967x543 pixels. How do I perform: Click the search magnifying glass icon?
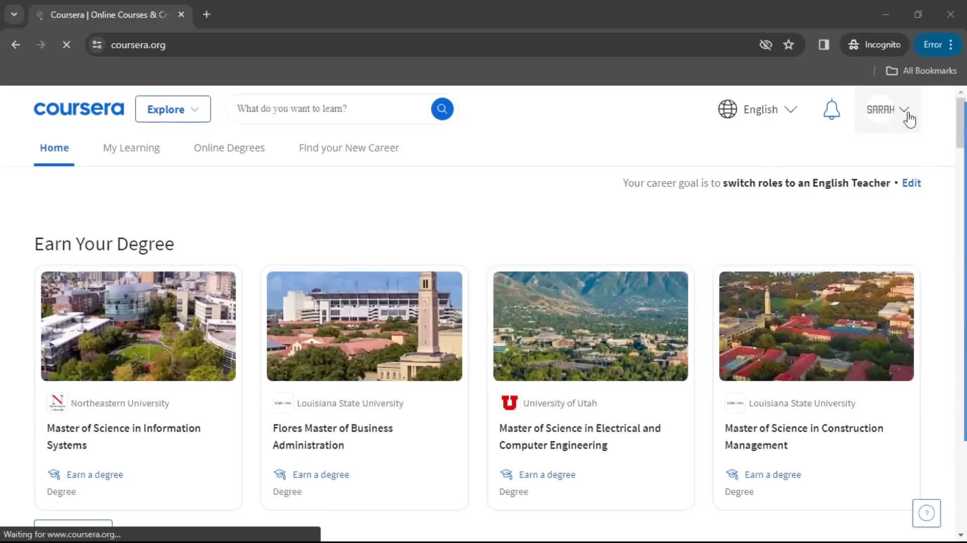442,109
